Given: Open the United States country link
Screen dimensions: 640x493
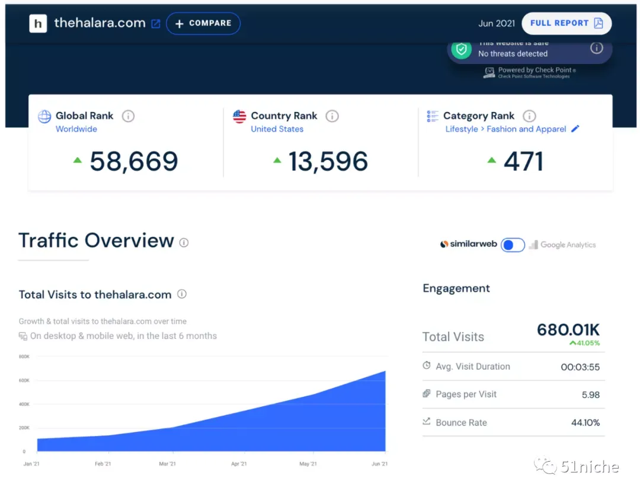Looking at the screenshot, I should [x=277, y=129].
